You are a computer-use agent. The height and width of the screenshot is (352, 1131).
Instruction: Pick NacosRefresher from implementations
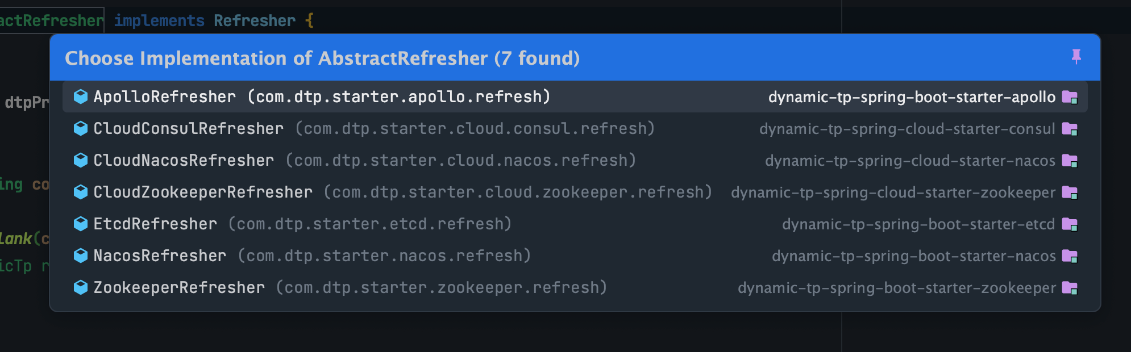coord(575,255)
